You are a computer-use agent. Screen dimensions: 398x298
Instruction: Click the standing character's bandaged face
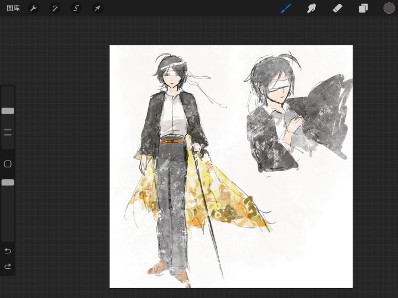(172, 78)
